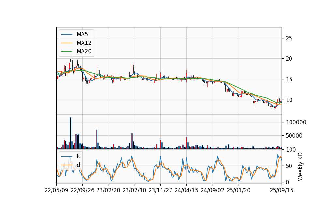Click the k legend label in KD panel
Viewport: 313px width, 224px height.
click(x=78, y=156)
